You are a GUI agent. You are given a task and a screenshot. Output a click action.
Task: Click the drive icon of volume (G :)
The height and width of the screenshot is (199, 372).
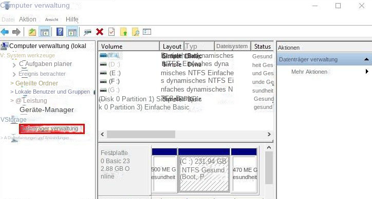(103, 90)
